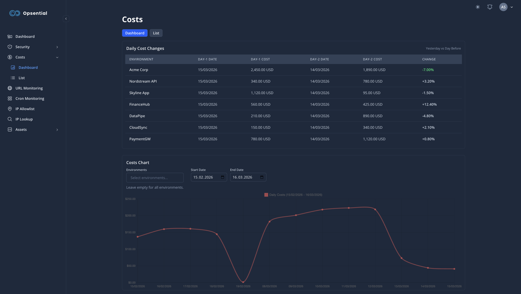Image resolution: width=521 pixels, height=294 pixels.
Task: Open the AS user account menu
Action: coord(506,7)
